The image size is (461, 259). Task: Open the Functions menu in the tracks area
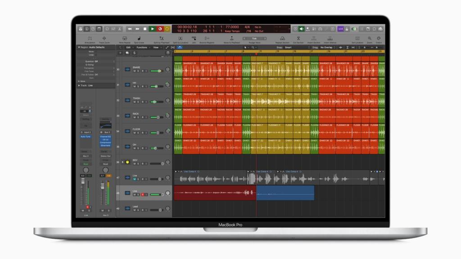[141, 47]
